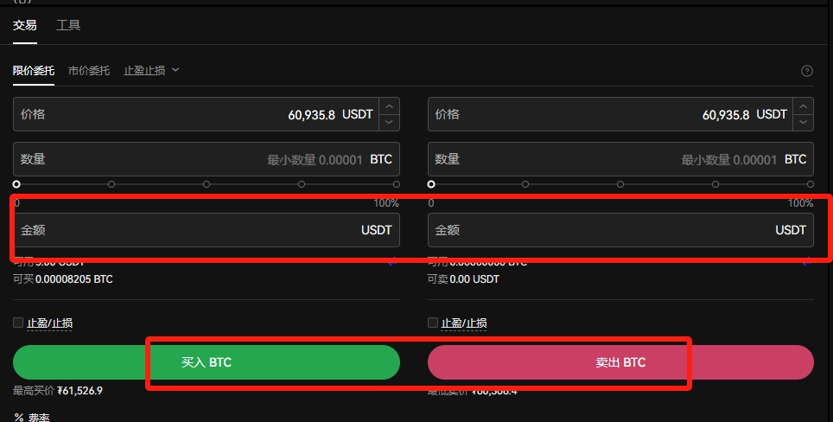Select 限价委托 limit order tab
This screenshot has width=833, height=422.
click(x=34, y=70)
